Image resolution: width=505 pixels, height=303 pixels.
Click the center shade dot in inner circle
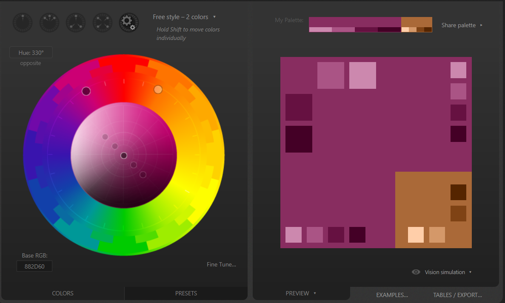(124, 156)
